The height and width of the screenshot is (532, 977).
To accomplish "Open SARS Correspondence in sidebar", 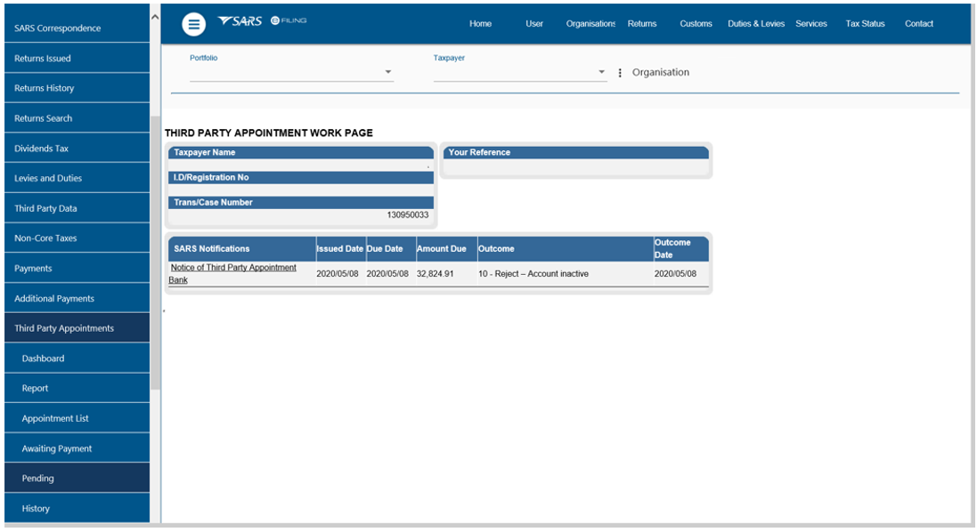I will [57, 28].
